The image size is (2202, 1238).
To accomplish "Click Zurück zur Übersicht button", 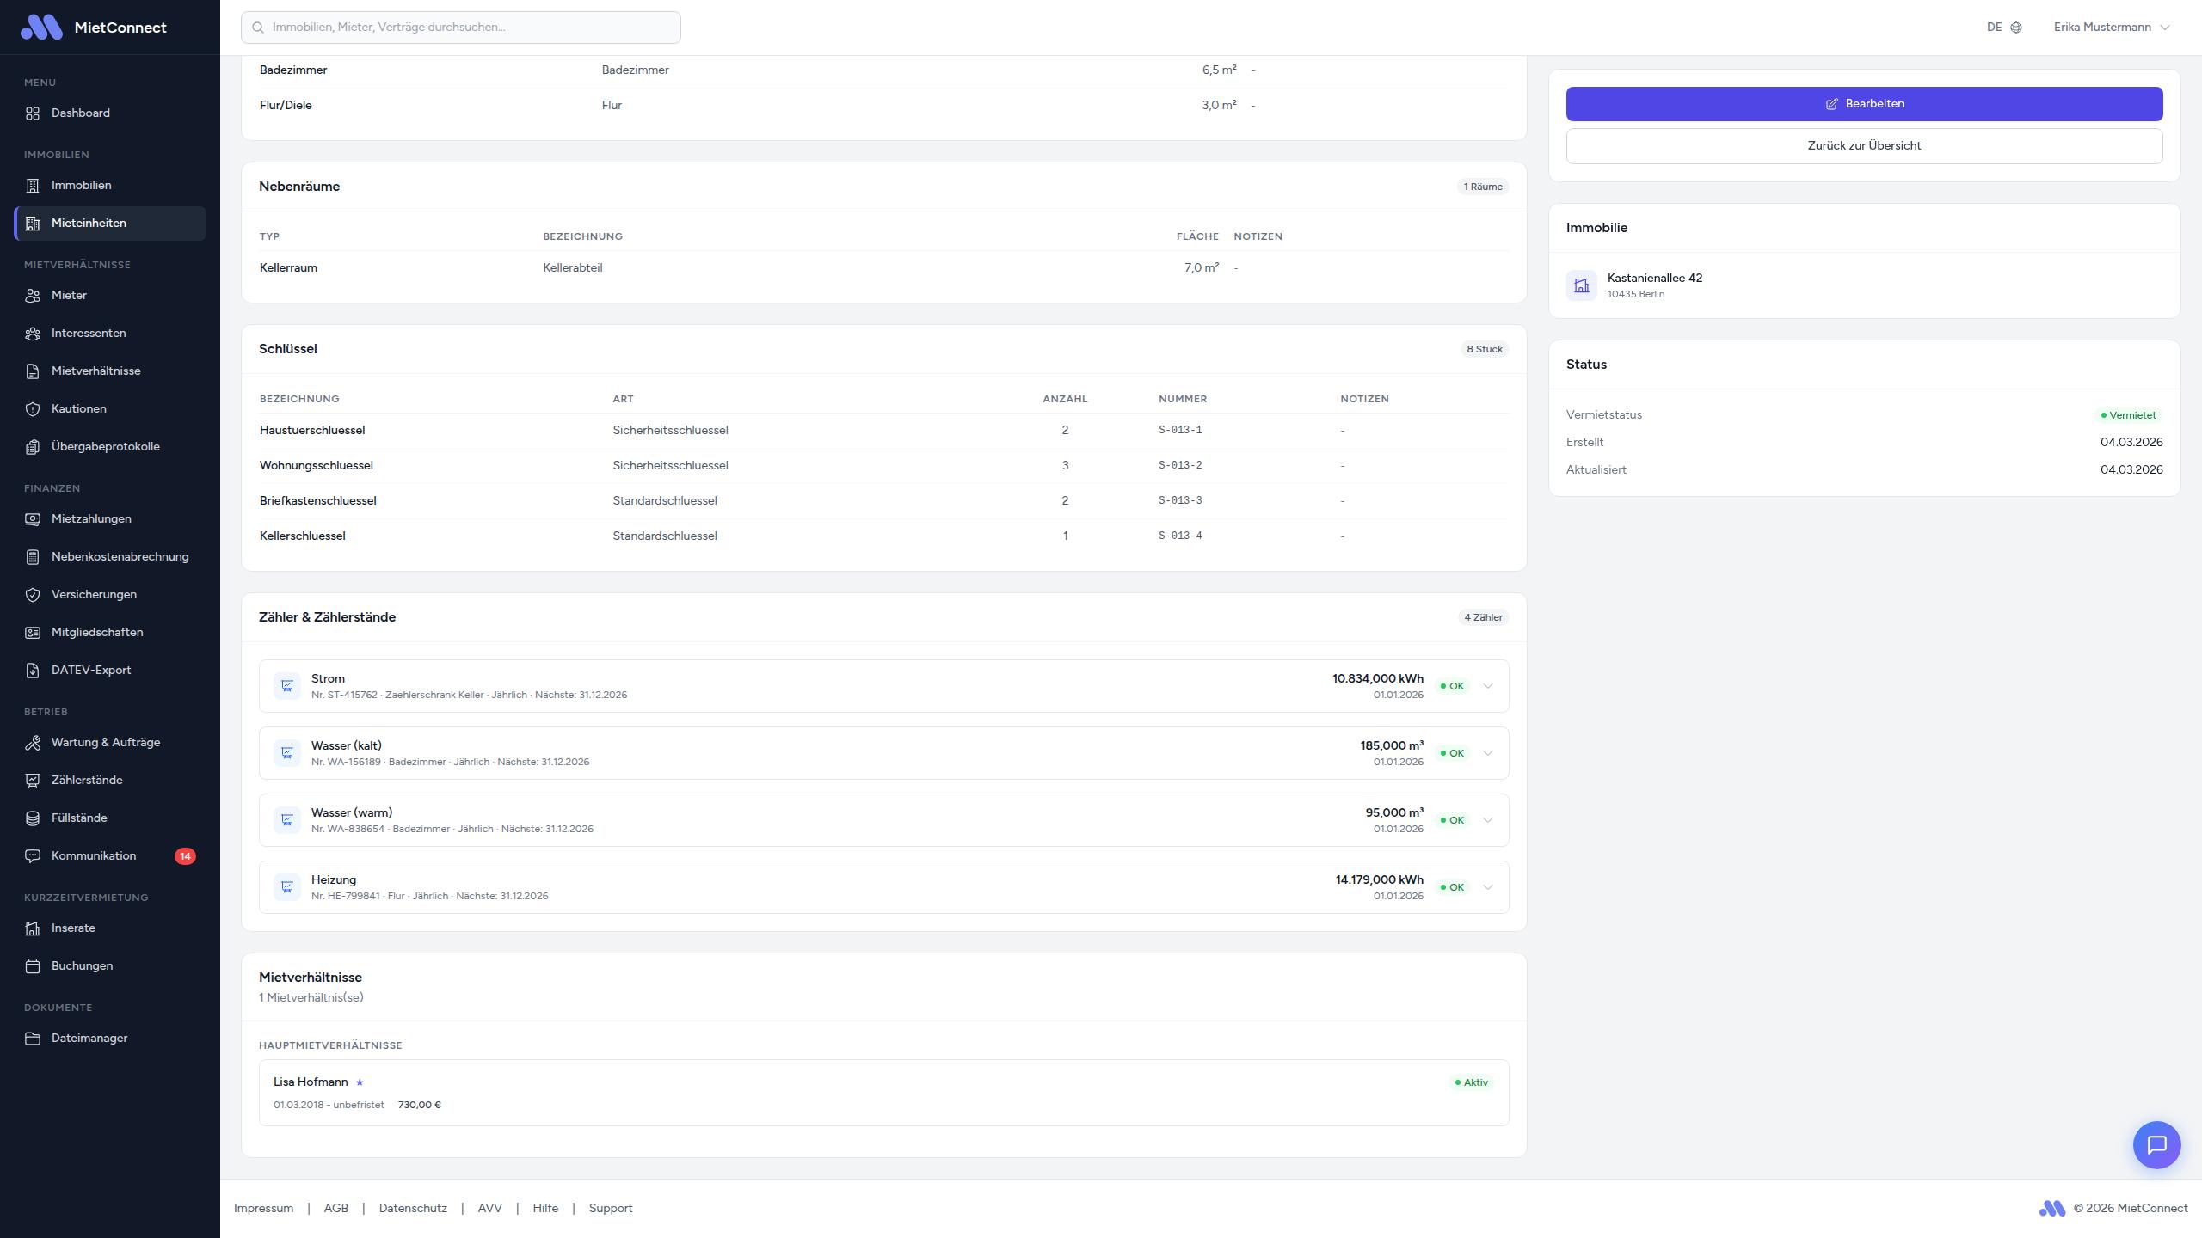I will click(1864, 146).
